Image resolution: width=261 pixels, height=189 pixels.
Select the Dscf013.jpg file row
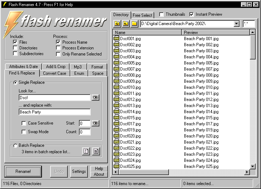tap(181, 106)
